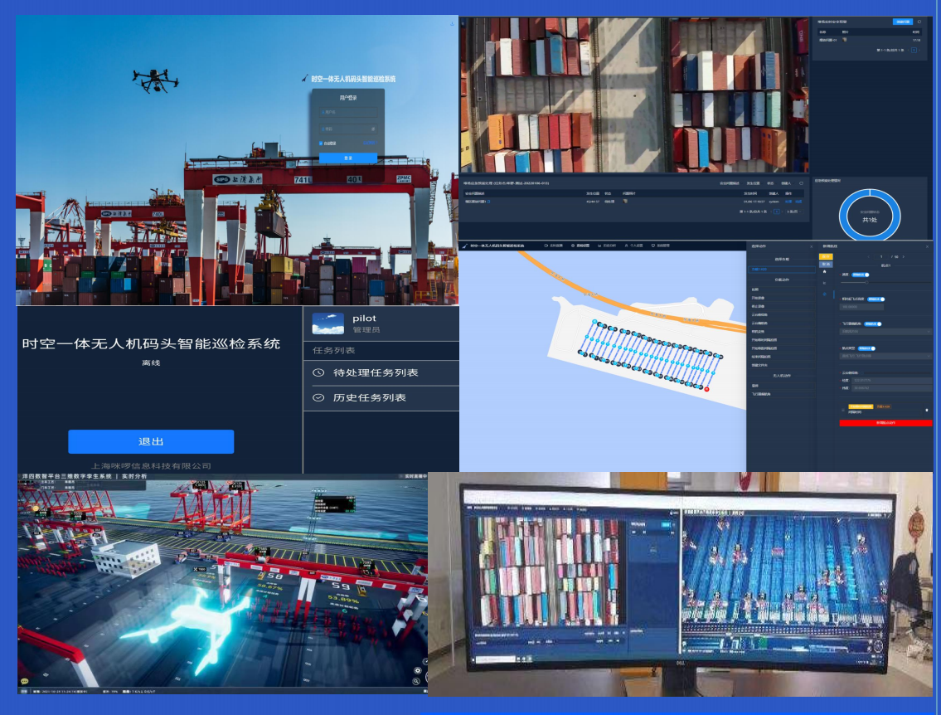Click the red add waypoint action button

(x=885, y=422)
